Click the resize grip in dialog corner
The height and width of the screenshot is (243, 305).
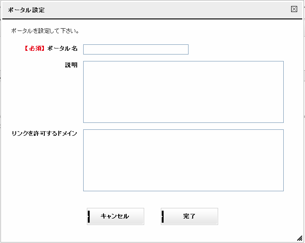pos(300,238)
